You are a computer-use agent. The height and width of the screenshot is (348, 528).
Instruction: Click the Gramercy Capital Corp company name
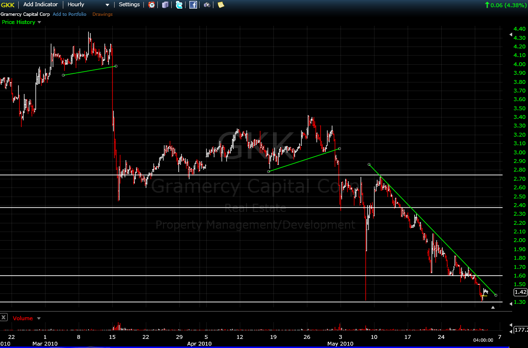point(25,14)
